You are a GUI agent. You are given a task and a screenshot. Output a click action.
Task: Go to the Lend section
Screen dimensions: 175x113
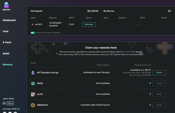pyautogui.click(x=5, y=31)
